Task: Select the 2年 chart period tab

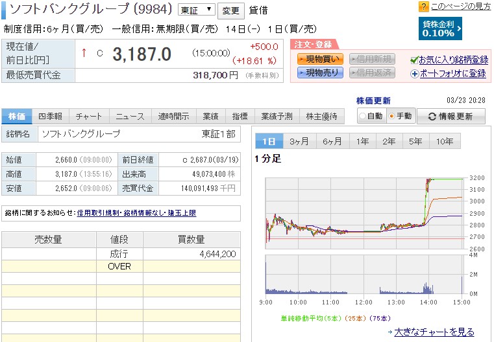Action: point(389,141)
